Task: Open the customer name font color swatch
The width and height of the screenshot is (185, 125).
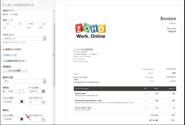Action: pyautogui.click(x=22, y=119)
